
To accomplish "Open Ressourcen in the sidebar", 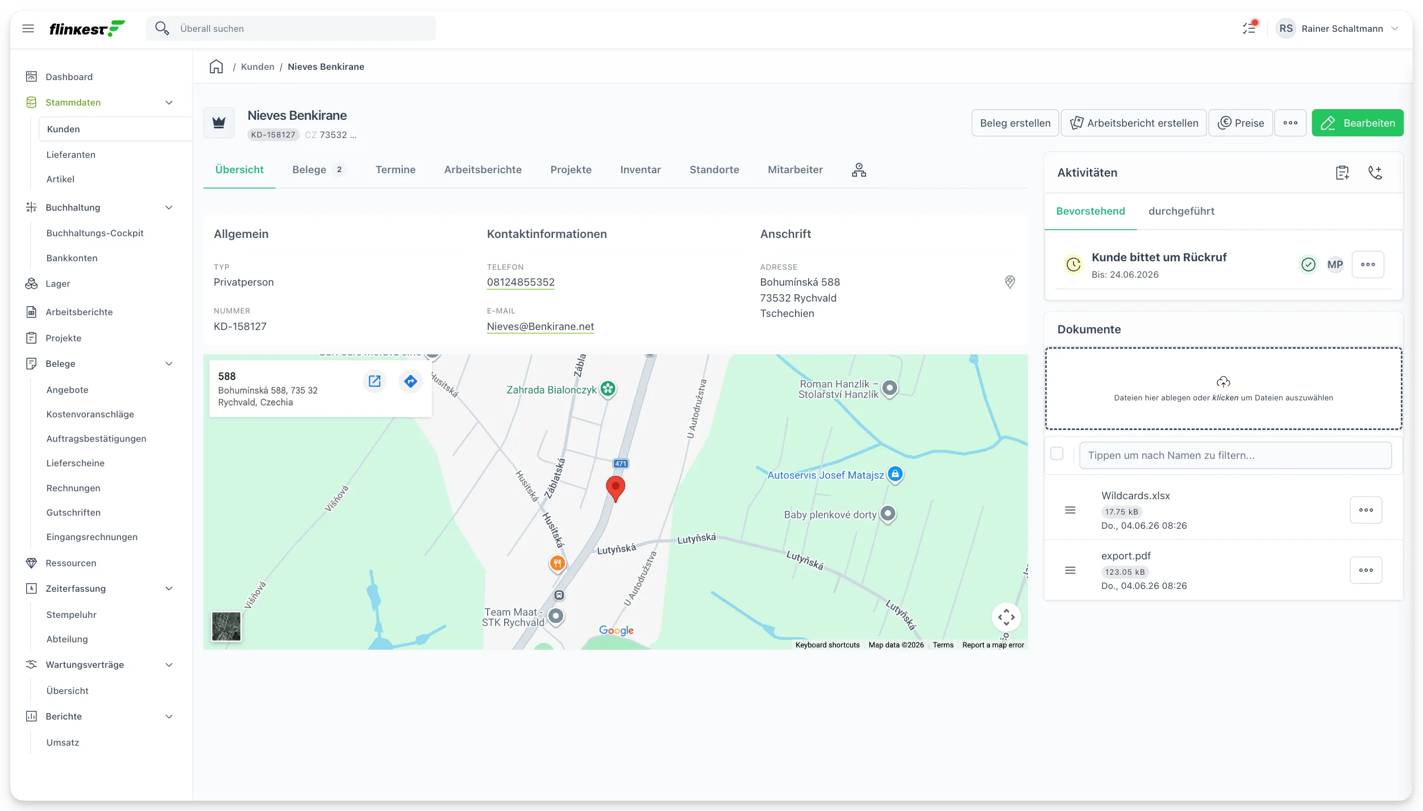I will coord(71,563).
